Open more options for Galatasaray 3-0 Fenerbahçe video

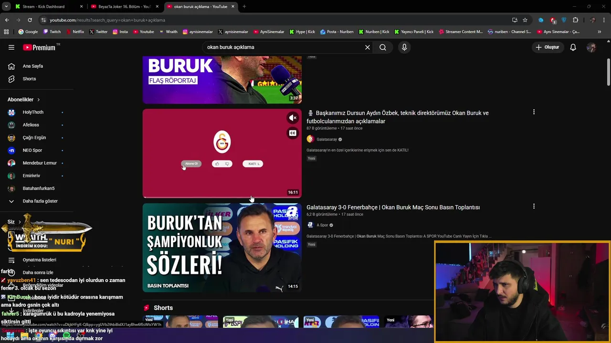[534, 206]
